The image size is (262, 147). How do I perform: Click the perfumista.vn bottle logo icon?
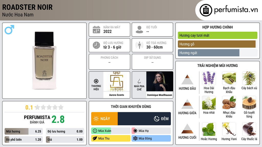pyautogui.click(x=206, y=10)
